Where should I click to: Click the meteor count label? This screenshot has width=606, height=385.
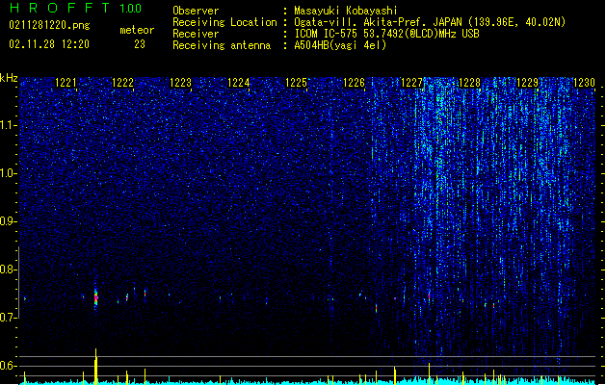click(137, 30)
